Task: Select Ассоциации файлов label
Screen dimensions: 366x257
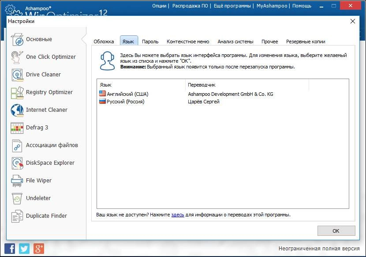Action: point(52,145)
